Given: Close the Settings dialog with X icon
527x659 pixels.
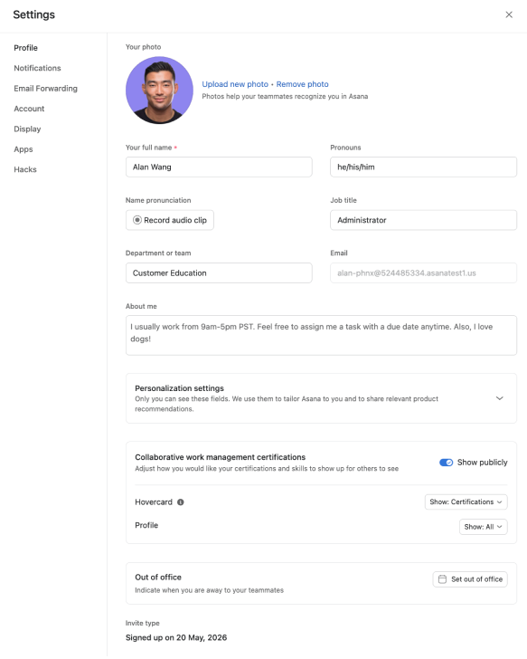Looking at the screenshot, I should [509, 14].
